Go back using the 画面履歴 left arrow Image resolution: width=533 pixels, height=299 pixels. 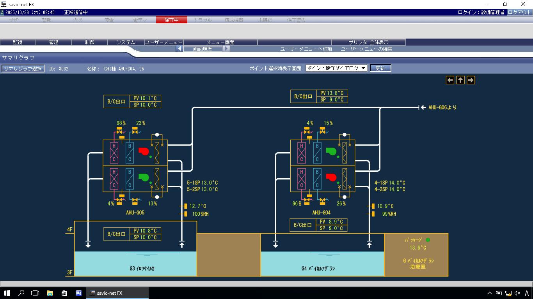pyautogui.click(x=179, y=49)
